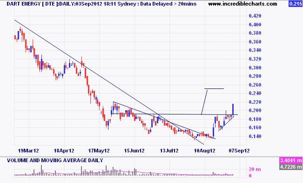Click the 0.240 price axis label
The height and width of the screenshot is (183, 303).
pos(255,93)
